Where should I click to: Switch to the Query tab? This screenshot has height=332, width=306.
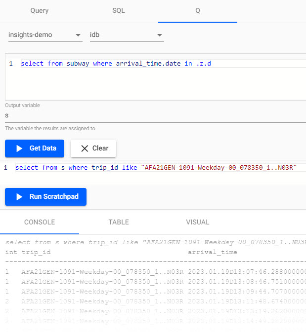pyautogui.click(x=40, y=10)
